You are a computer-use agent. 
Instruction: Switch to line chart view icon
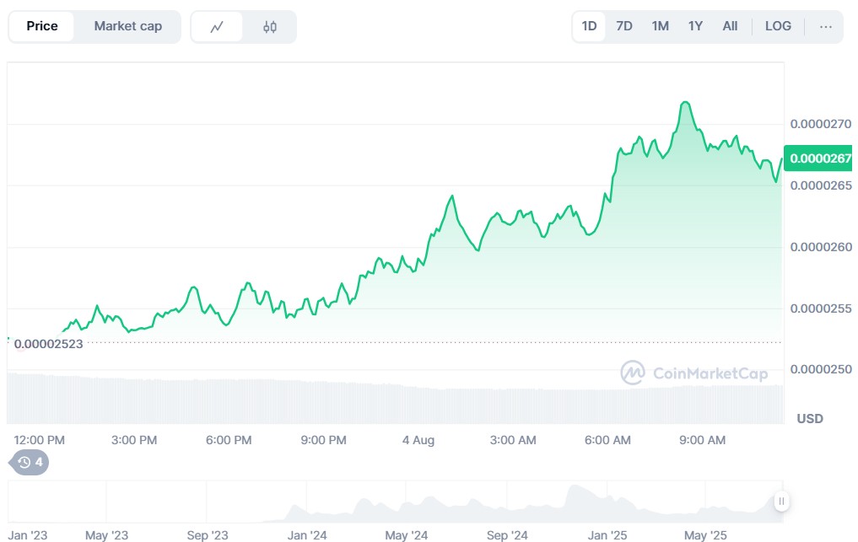coord(217,27)
